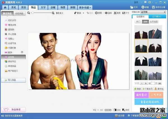The width and height of the screenshot is (168, 119).
Task: Go to the next material page arrow
Action: click(146, 83)
